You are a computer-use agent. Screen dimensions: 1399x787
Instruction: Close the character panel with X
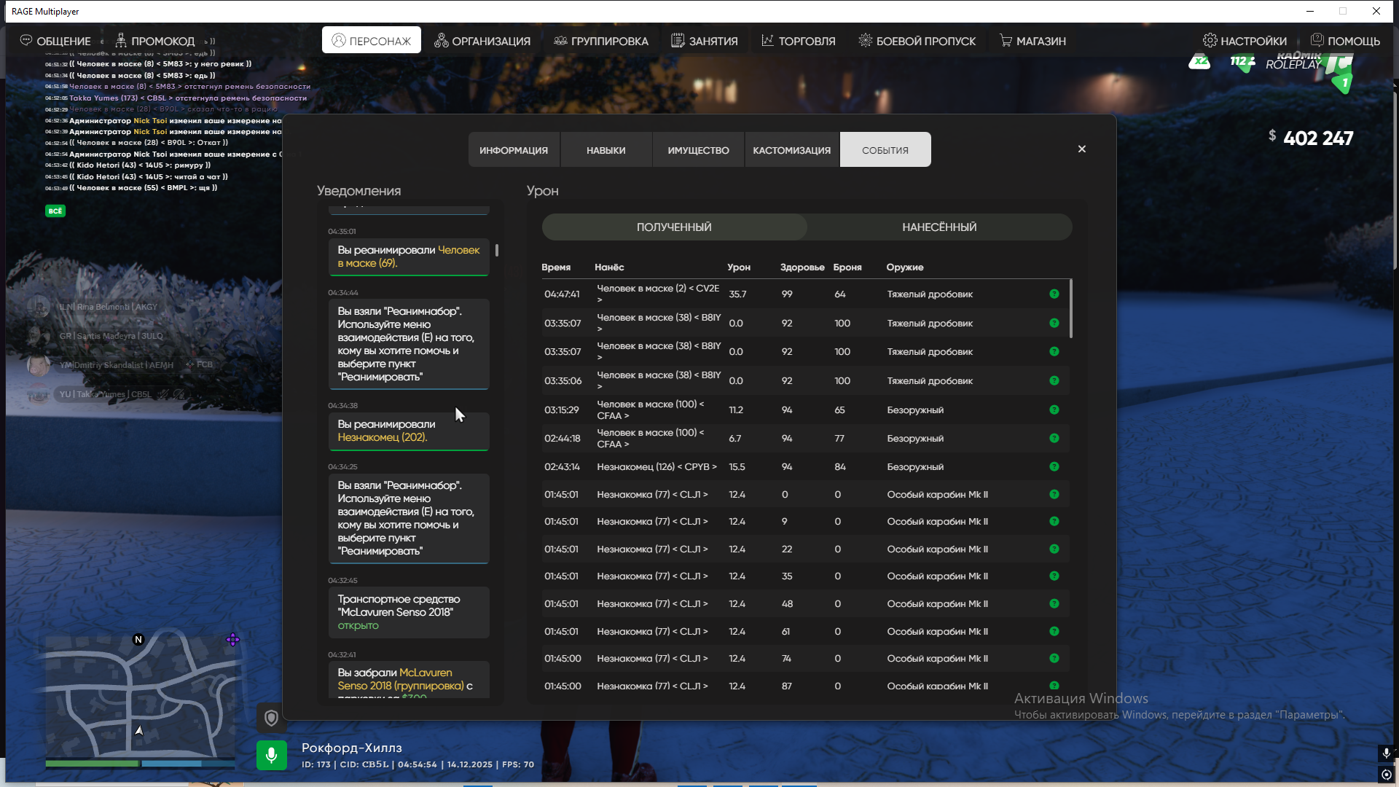[1082, 149]
